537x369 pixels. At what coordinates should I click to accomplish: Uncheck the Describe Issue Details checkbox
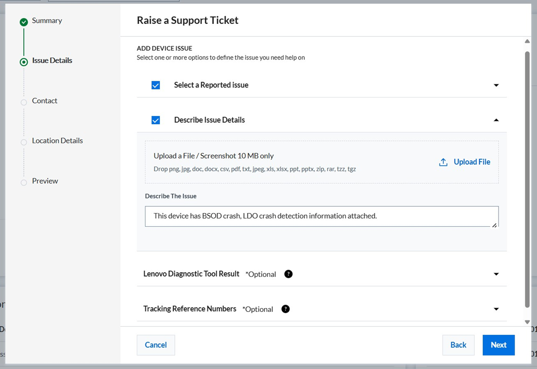pyautogui.click(x=156, y=120)
